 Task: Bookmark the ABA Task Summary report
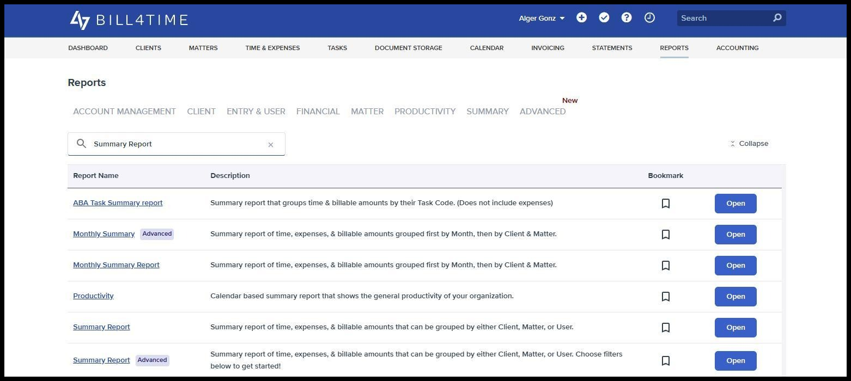pyautogui.click(x=665, y=204)
